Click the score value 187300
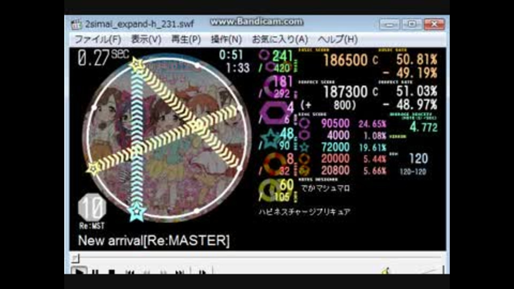The image size is (514, 289). coord(345,92)
